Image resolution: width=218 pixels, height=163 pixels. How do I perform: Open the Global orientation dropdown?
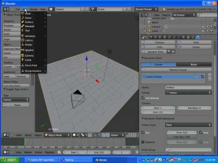coord(117,135)
